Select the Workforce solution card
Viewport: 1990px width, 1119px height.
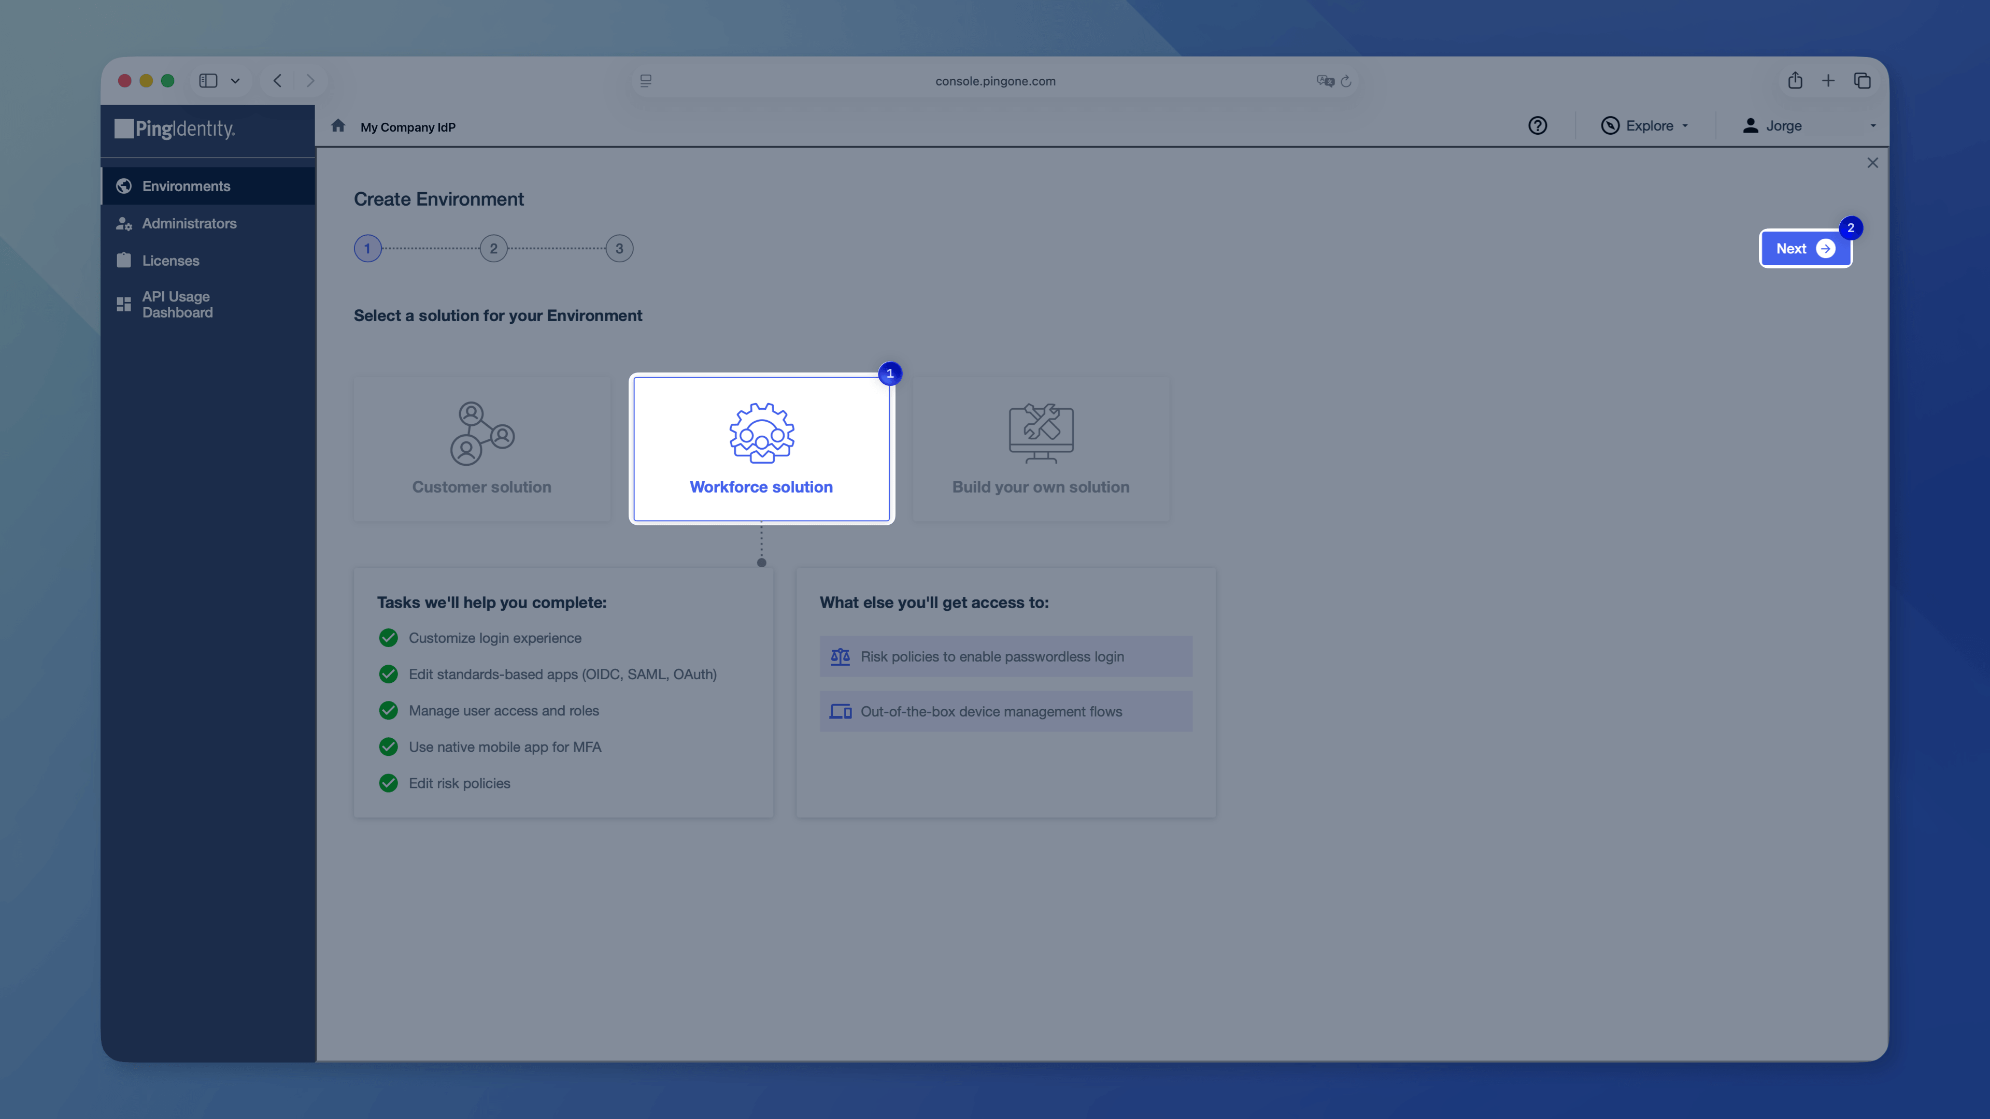coord(762,449)
